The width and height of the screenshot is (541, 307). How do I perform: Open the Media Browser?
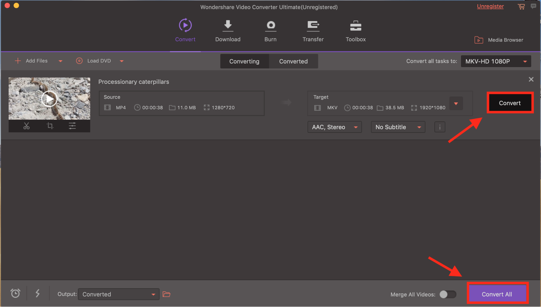click(499, 40)
